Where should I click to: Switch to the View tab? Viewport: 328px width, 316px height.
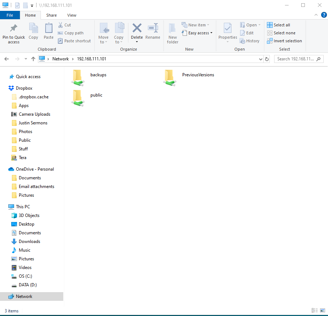(x=72, y=15)
